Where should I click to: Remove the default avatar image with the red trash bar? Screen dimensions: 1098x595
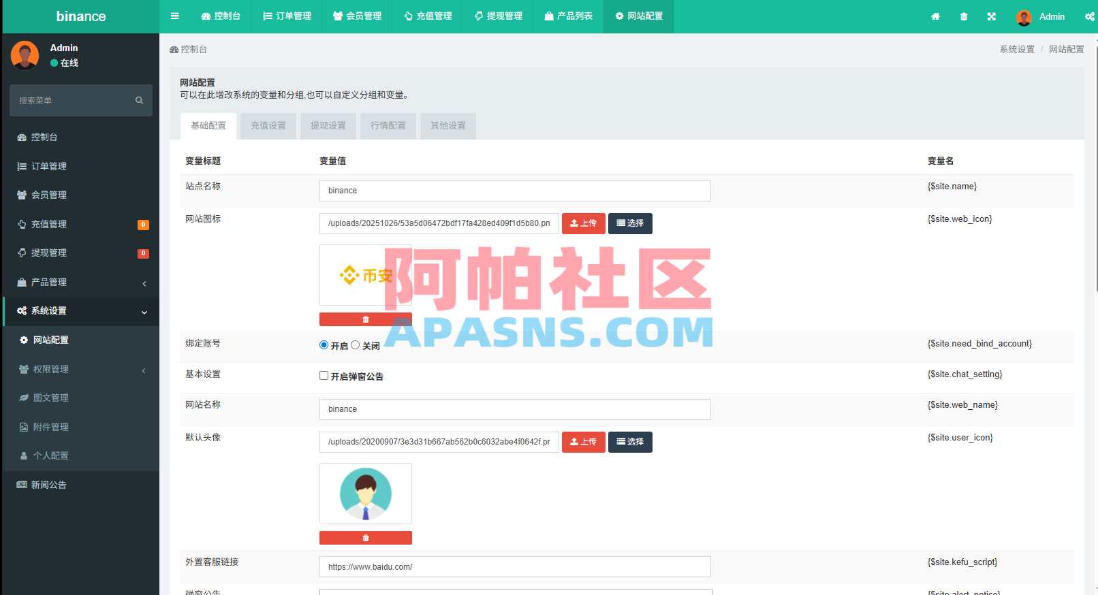(366, 538)
